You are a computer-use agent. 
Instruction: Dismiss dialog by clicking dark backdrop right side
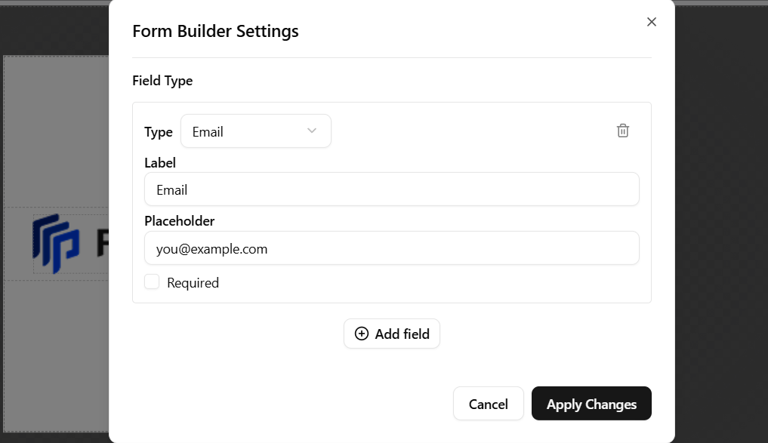point(721,220)
